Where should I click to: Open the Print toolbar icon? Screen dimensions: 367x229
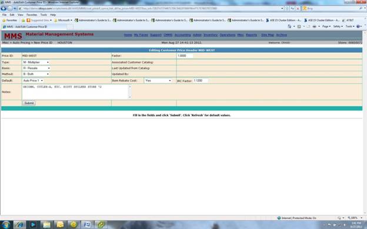pos(314,26)
